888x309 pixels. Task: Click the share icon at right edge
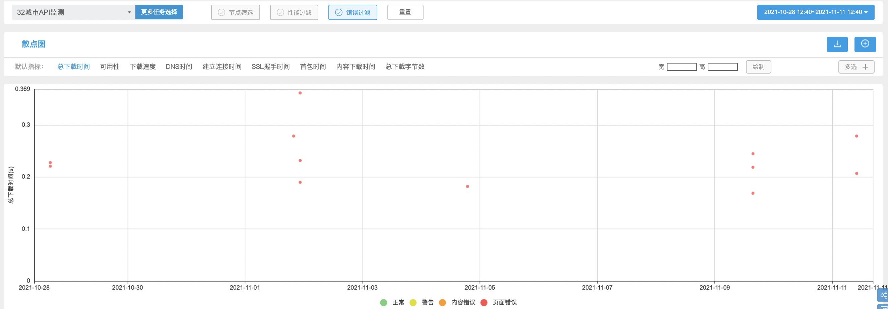(x=883, y=295)
